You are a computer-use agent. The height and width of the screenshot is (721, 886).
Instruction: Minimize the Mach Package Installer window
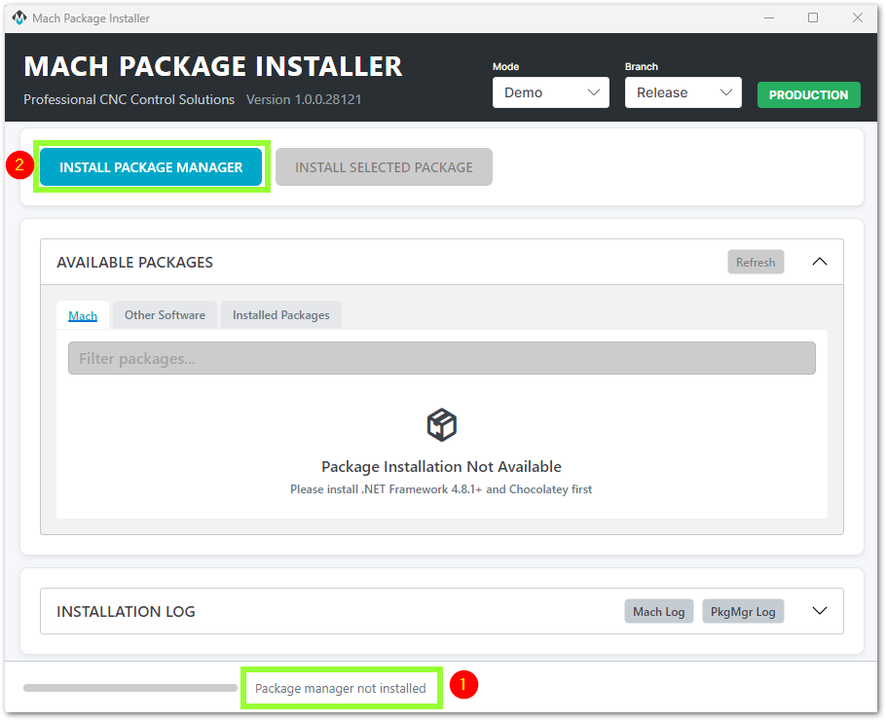click(x=768, y=18)
